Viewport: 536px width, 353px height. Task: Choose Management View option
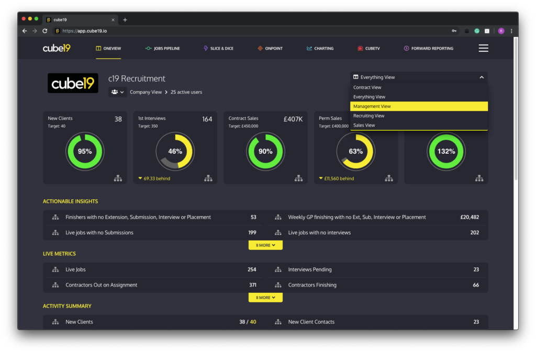tap(419, 106)
